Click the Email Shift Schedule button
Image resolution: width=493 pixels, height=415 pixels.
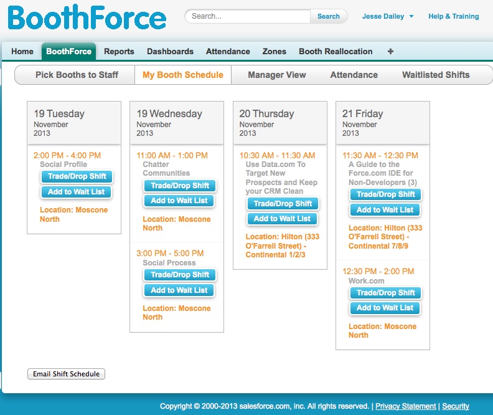pyautogui.click(x=67, y=374)
